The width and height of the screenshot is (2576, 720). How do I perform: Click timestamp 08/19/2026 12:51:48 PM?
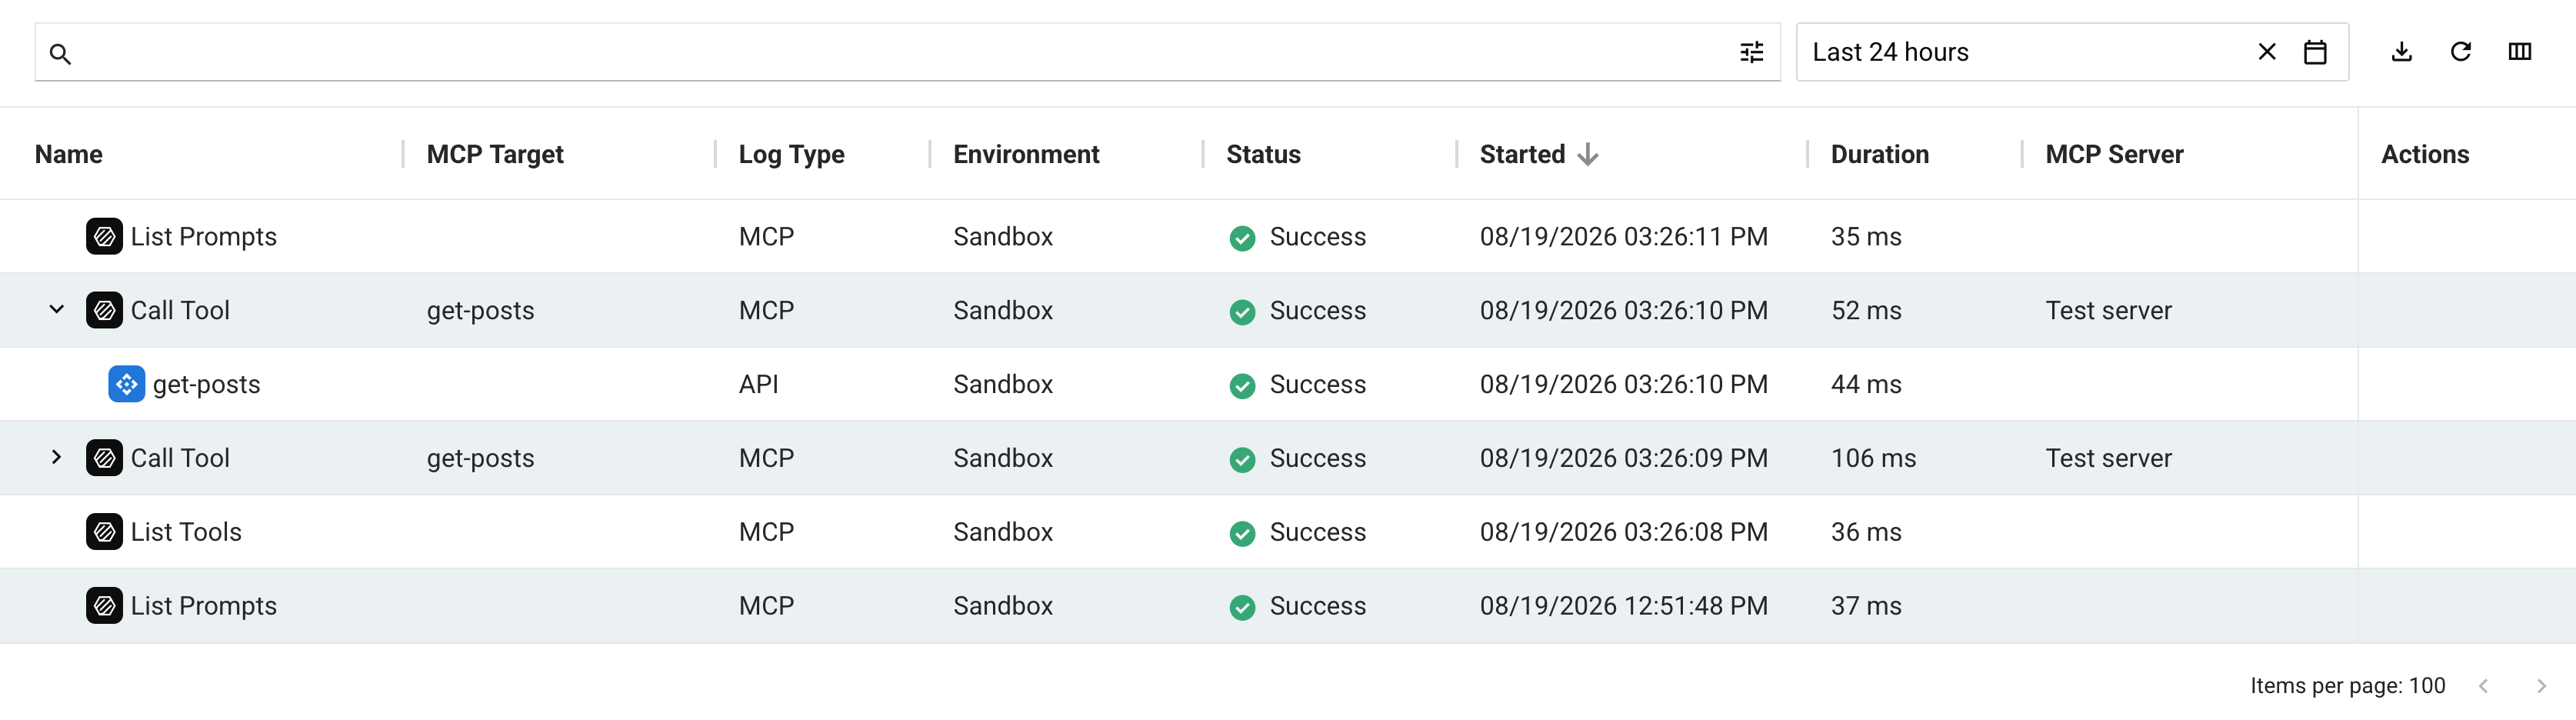point(1623,606)
